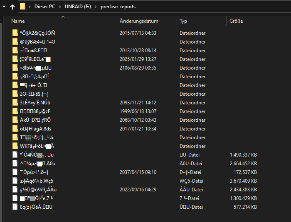This screenshot has height=222, width=291.
Task: Select UNRAID (E:) in breadcrumb path
Action: click(78, 7)
